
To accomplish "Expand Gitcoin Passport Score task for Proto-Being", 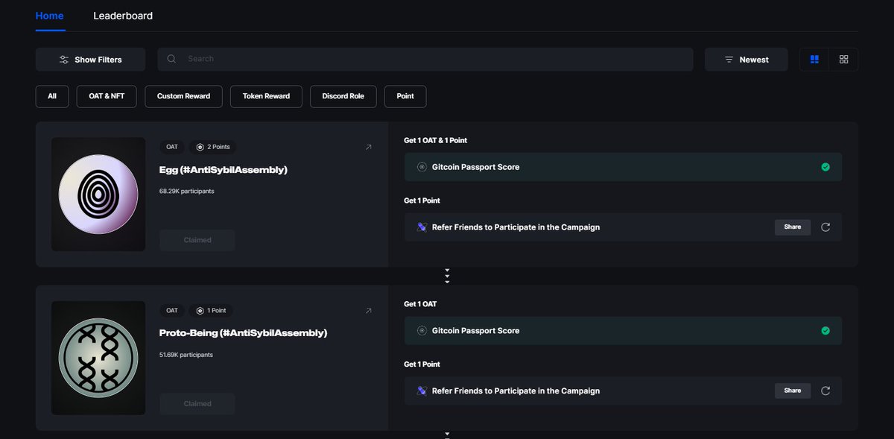I will [623, 331].
